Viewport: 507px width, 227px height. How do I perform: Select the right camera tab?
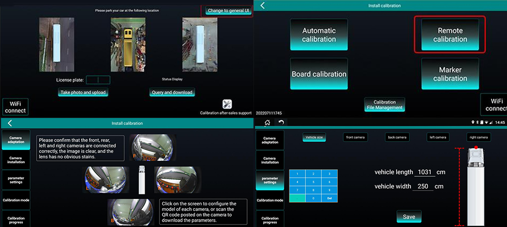coord(478,137)
